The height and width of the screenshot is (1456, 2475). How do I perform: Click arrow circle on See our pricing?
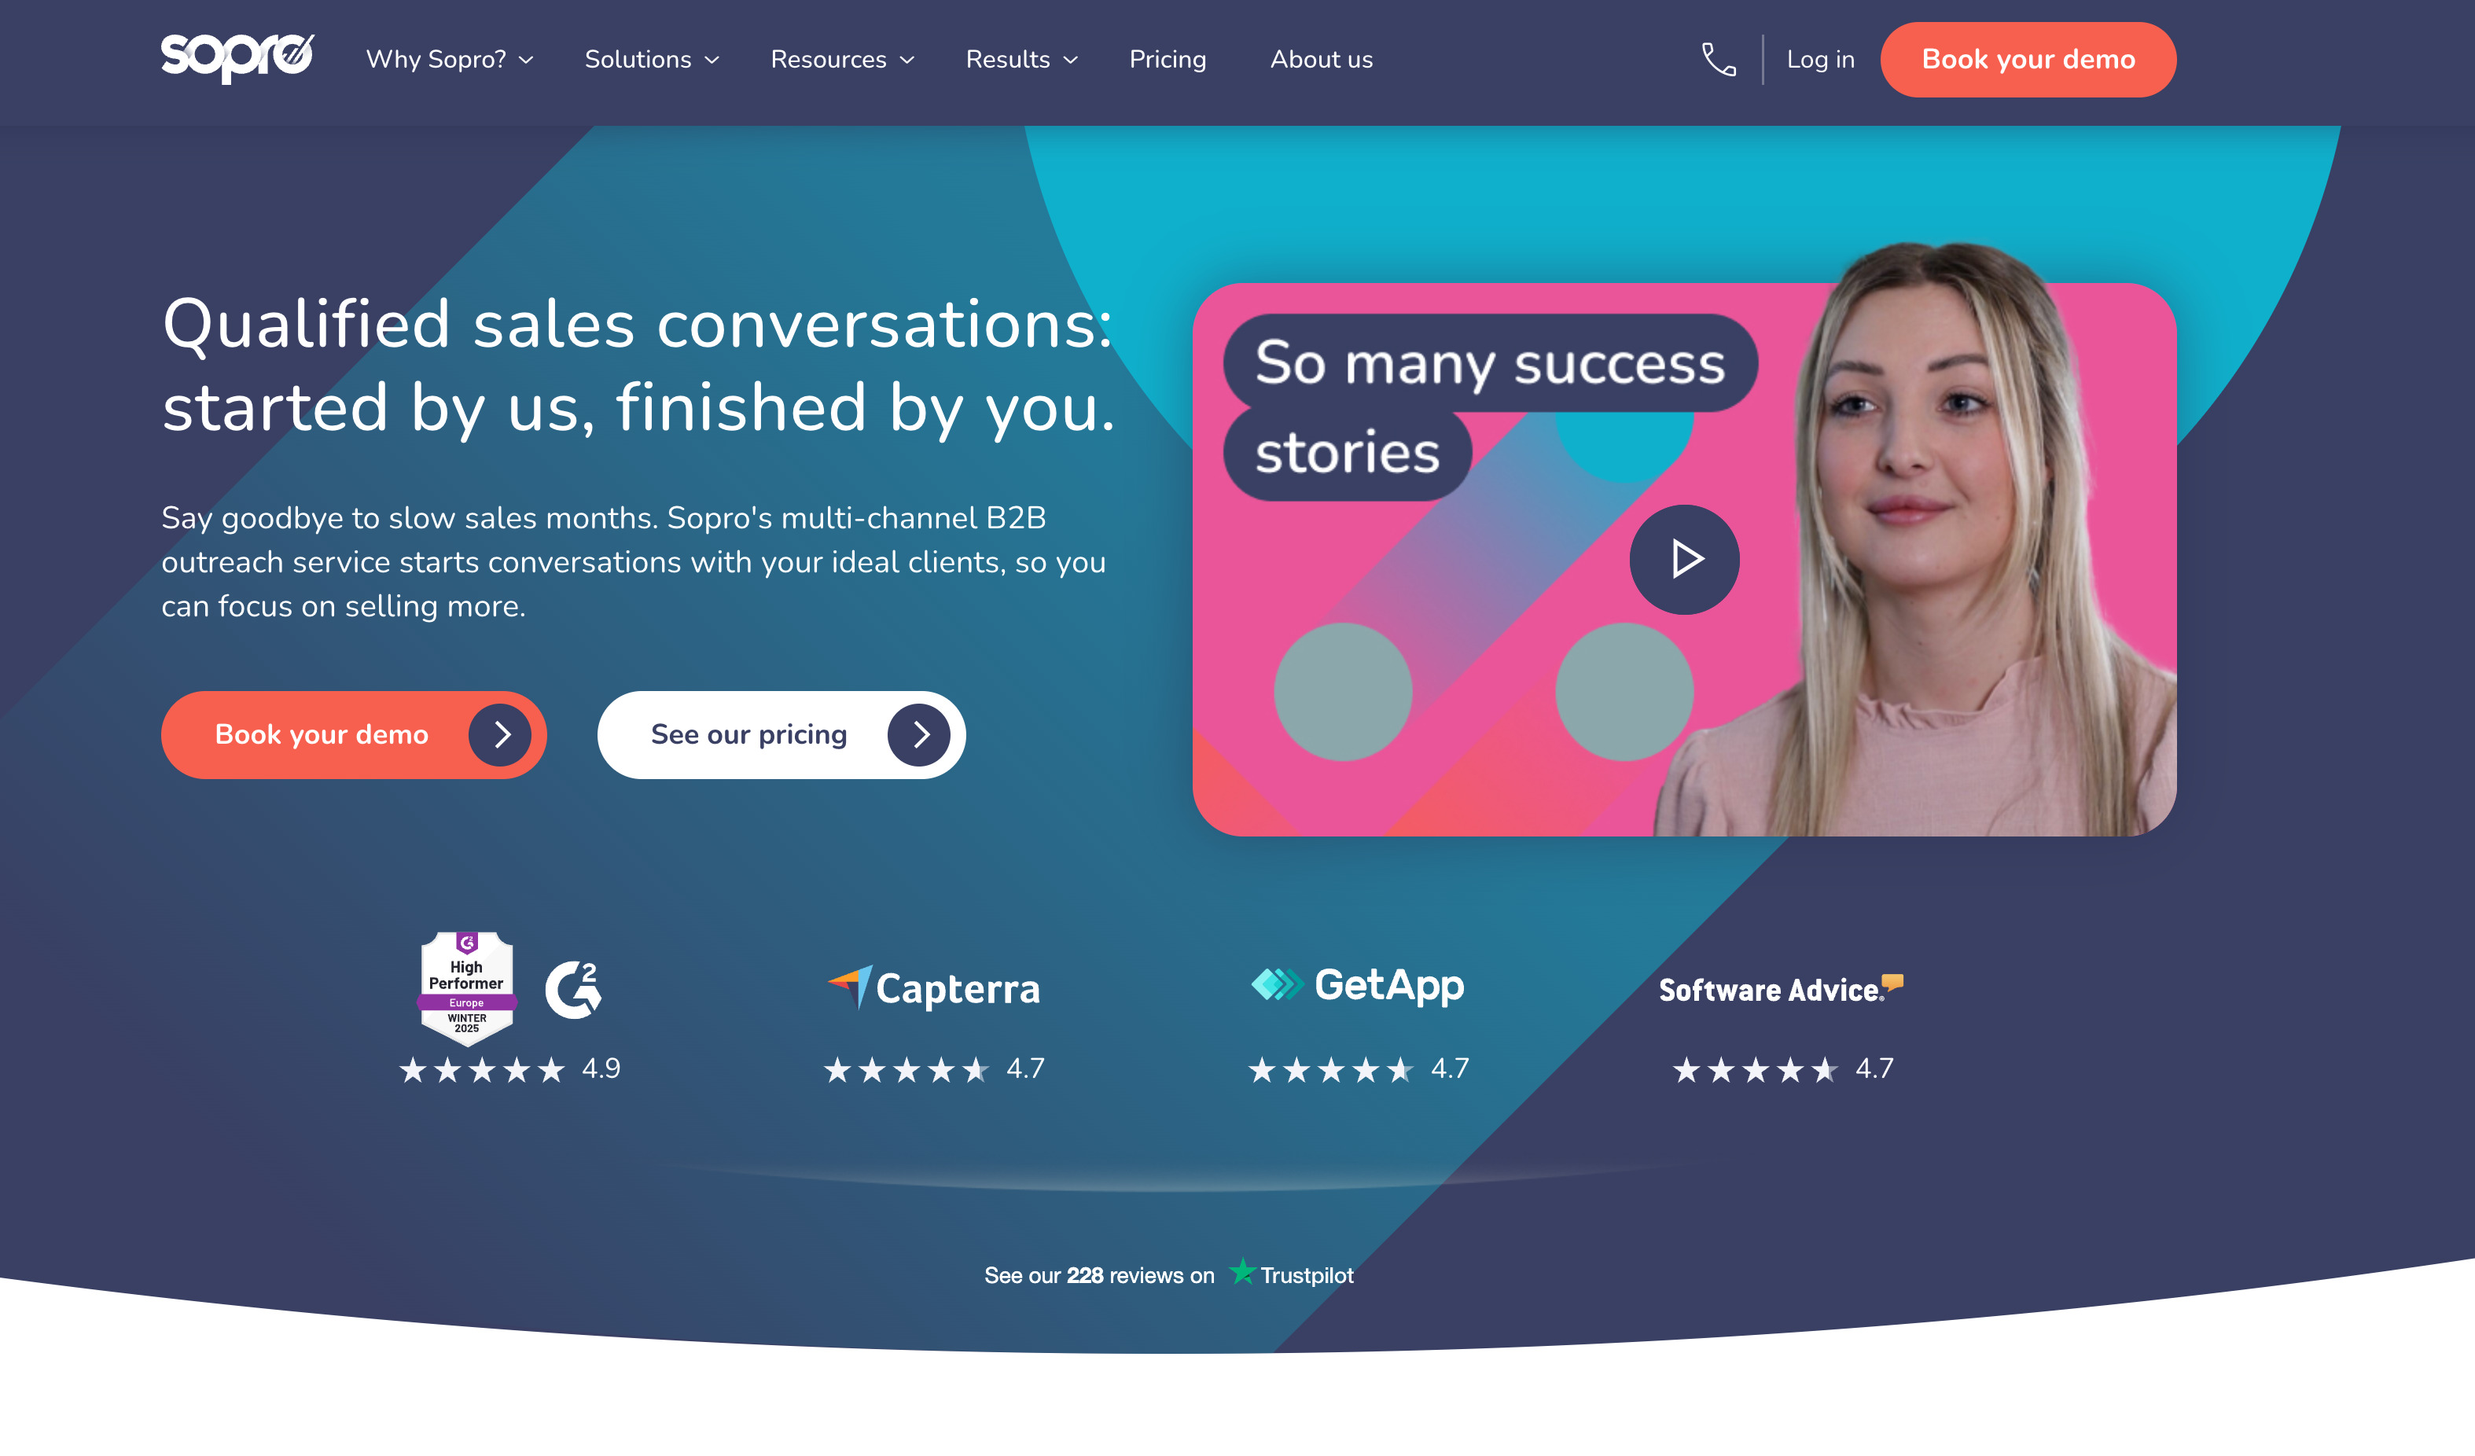(919, 734)
